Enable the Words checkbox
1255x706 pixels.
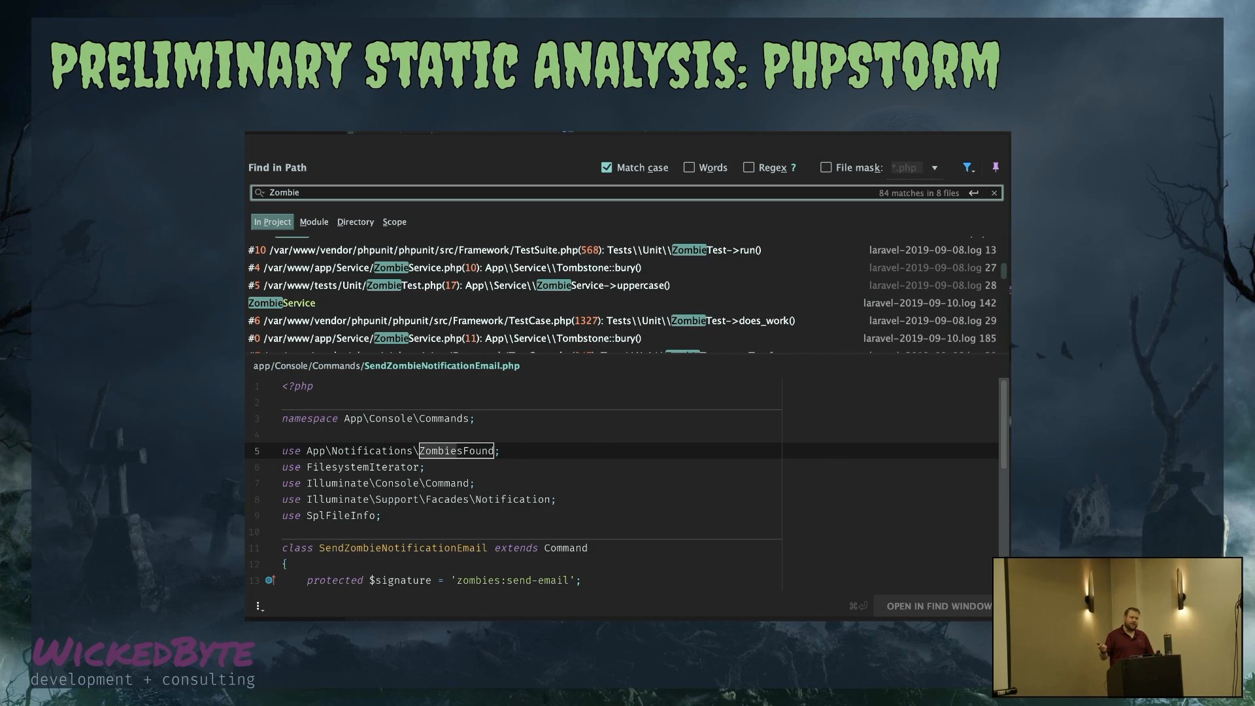point(689,167)
